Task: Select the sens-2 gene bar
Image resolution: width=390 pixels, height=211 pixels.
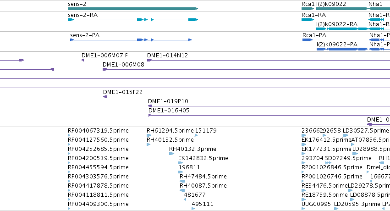Action: click(x=133, y=9)
